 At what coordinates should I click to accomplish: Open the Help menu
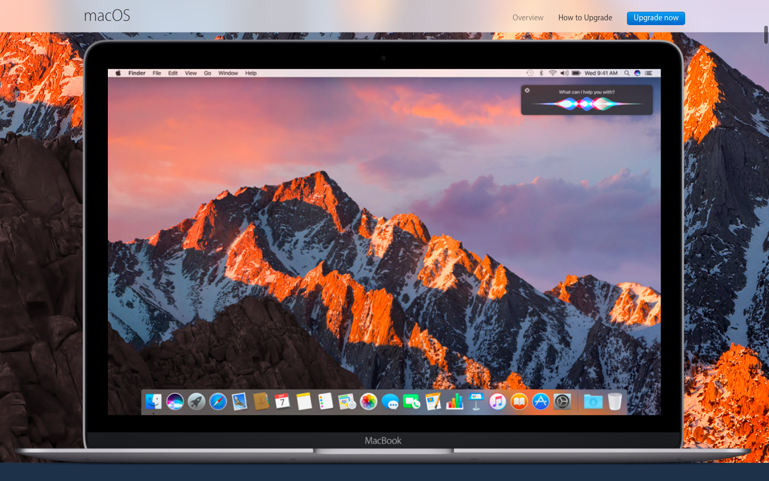pos(251,73)
